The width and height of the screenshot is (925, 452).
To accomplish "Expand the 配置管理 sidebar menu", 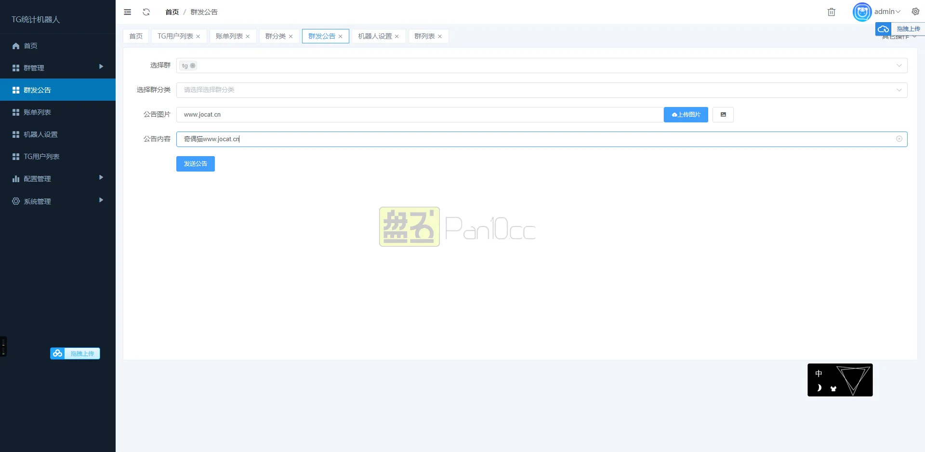I will pos(57,178).
